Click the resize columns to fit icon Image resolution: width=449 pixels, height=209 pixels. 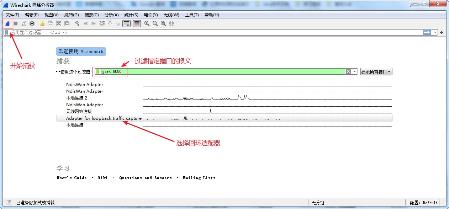171,23
